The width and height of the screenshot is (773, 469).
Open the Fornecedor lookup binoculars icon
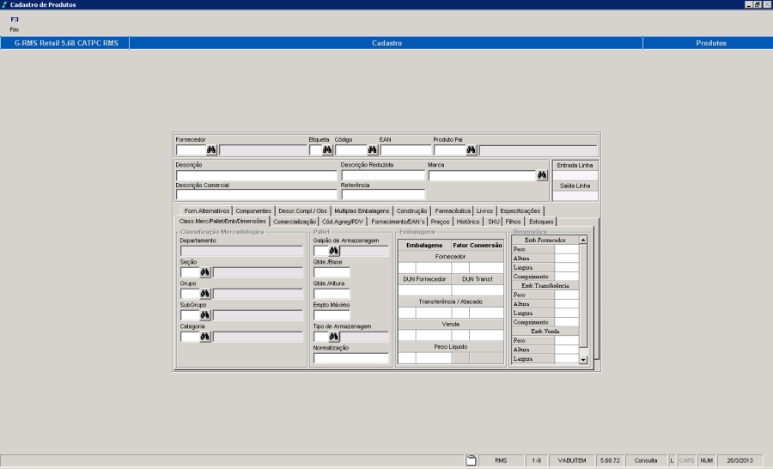click(211, 150)
